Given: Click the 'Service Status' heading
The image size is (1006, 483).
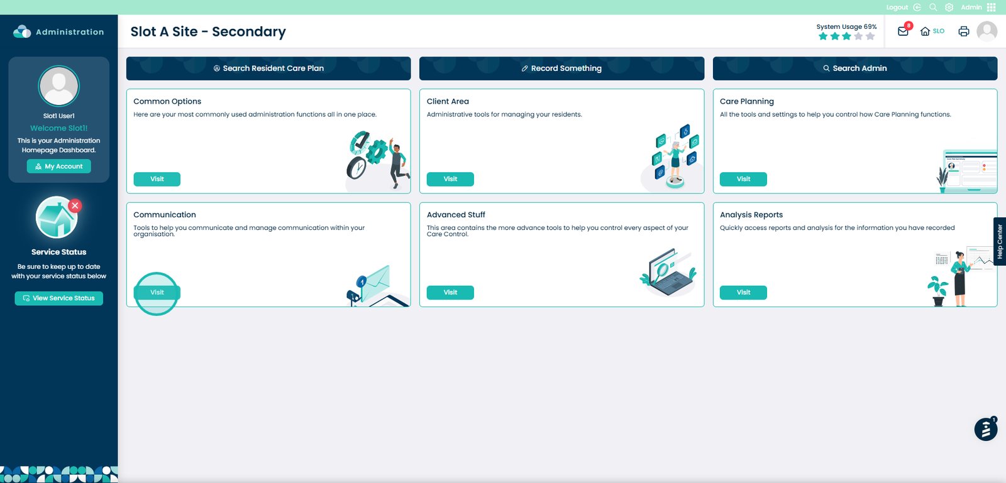Looking at the screenshot, I should [x=59, y=252].
